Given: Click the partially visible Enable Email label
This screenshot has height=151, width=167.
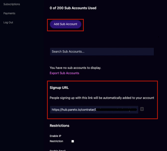Looking at the screenshot, I should pos(58,150).
